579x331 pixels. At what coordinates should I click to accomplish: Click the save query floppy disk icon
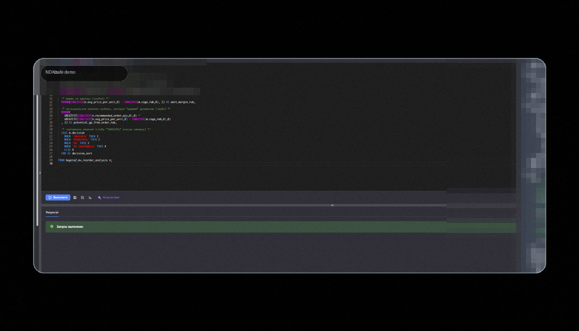point(75,198)
